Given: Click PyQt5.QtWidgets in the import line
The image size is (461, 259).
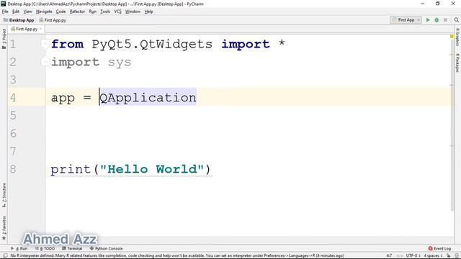Looking at the screenshot, I should pyautogui.click(x=152, y=45).
